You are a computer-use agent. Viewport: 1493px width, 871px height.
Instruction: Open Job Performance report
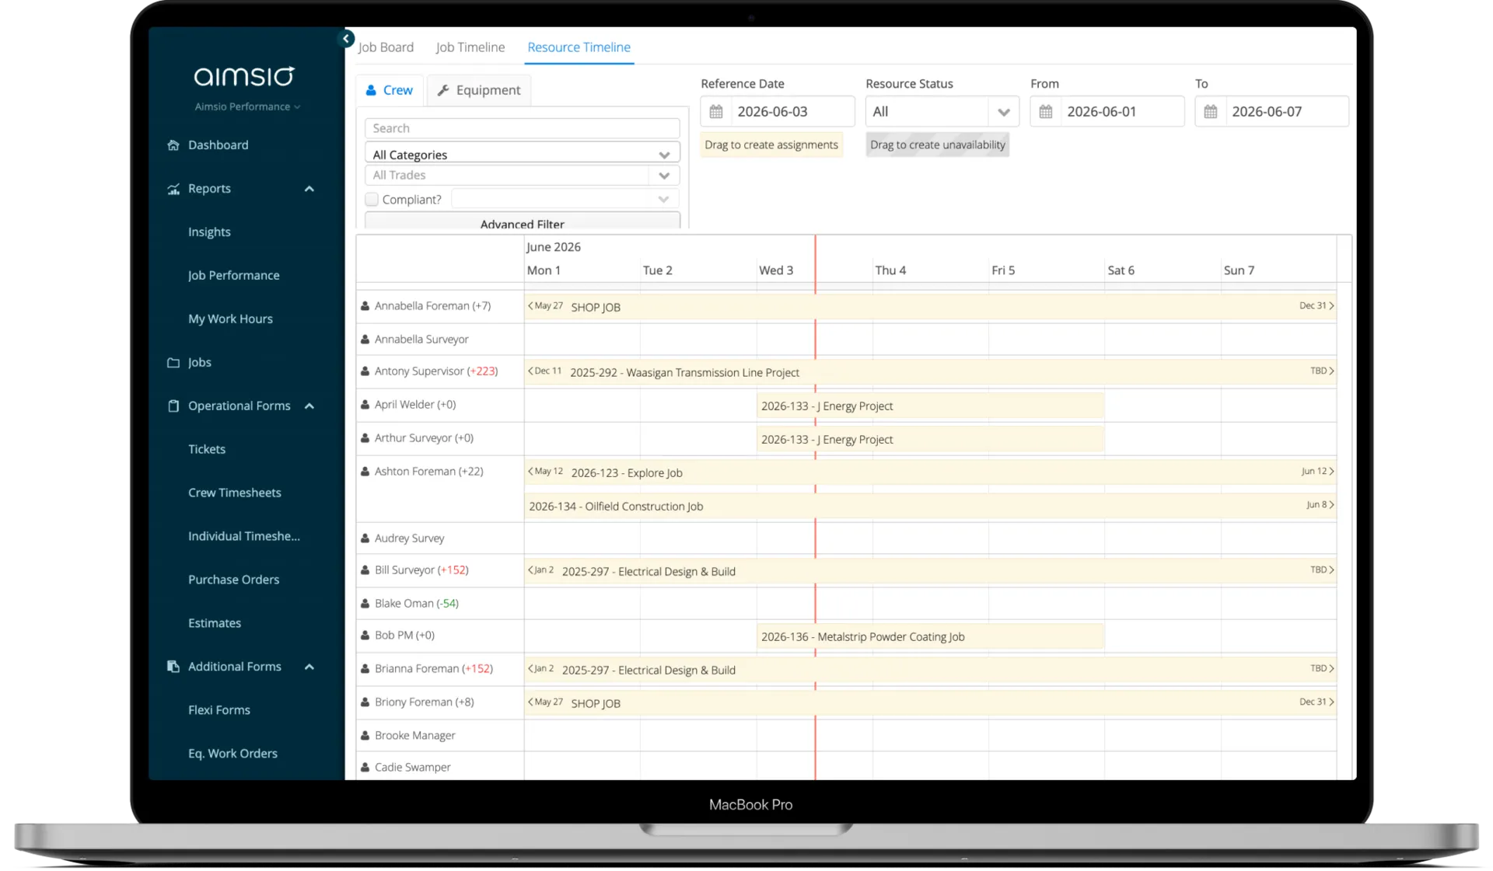point(233,275)
